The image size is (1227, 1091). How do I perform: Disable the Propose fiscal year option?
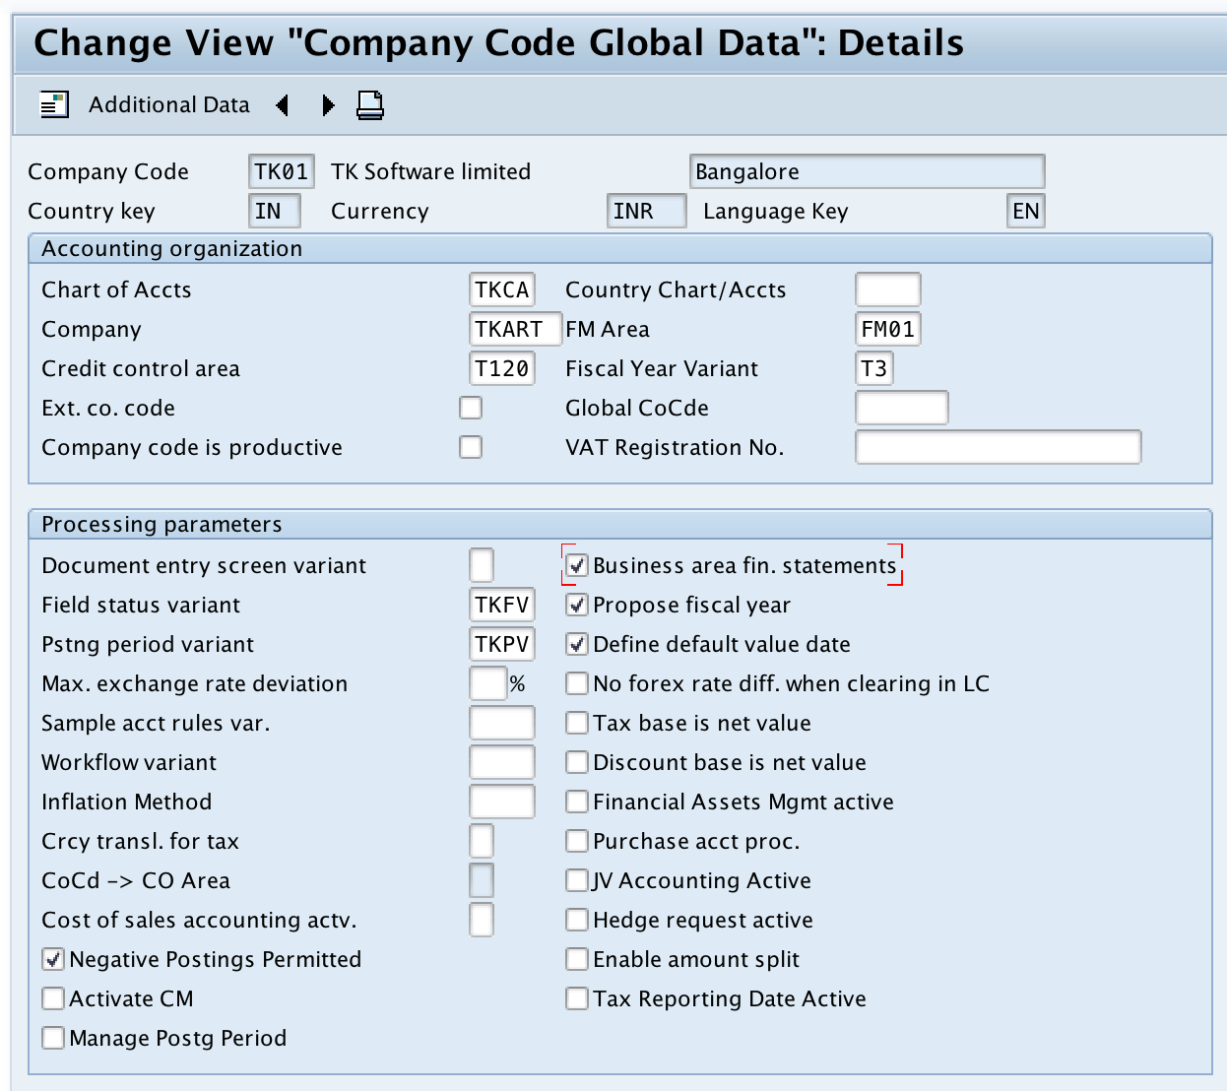point(577,604)
